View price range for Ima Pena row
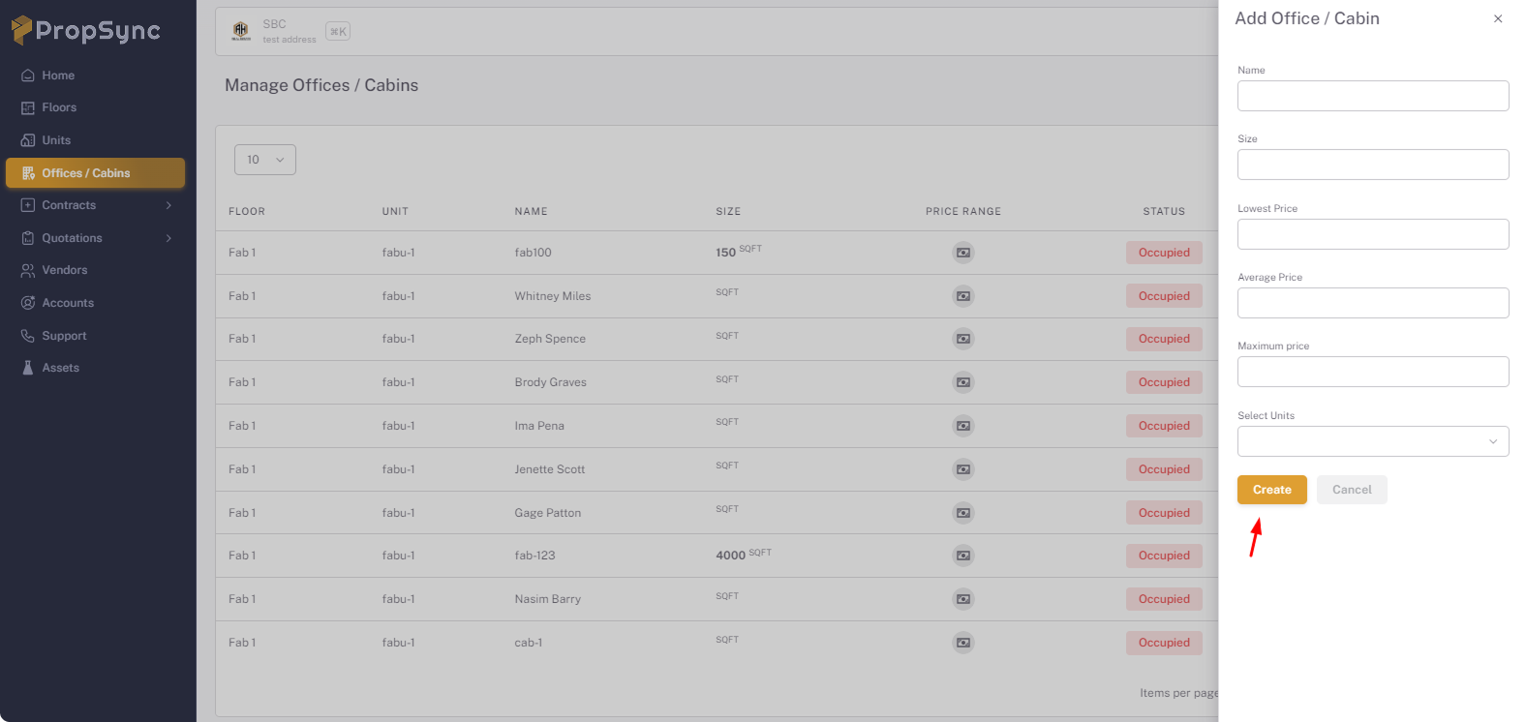1526x722 pixels. click(963, 426)
